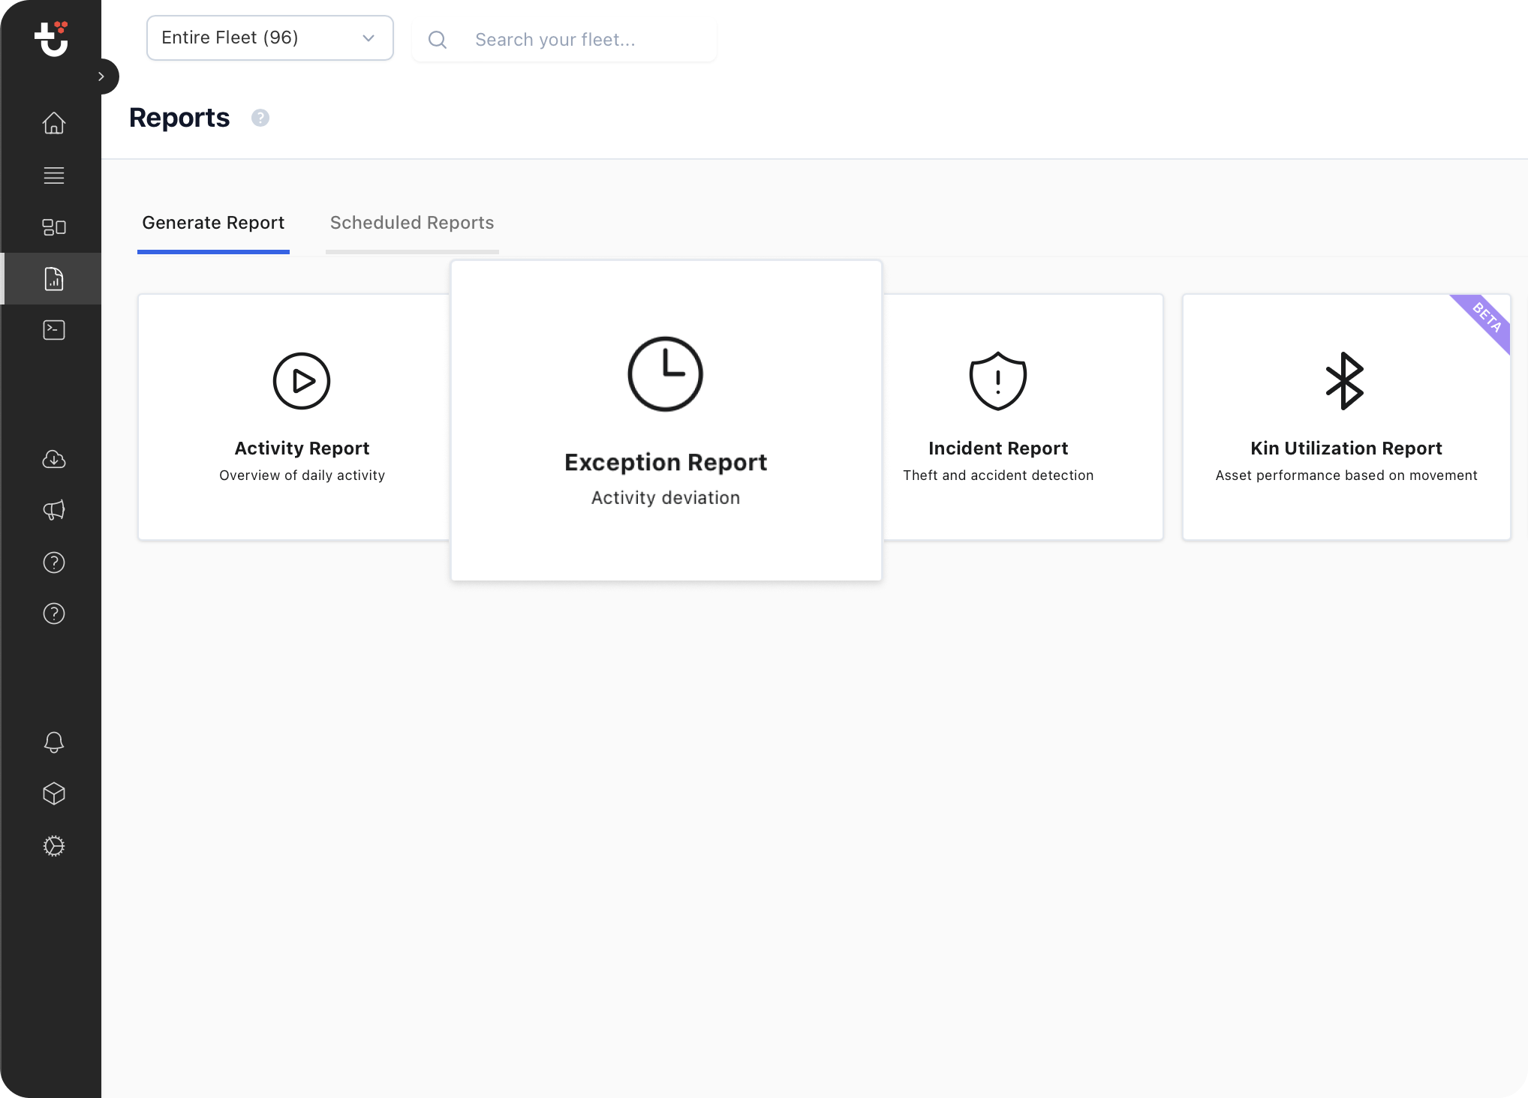
Task: Select the Reports document sidebar icon
Action: pos(53,279)
